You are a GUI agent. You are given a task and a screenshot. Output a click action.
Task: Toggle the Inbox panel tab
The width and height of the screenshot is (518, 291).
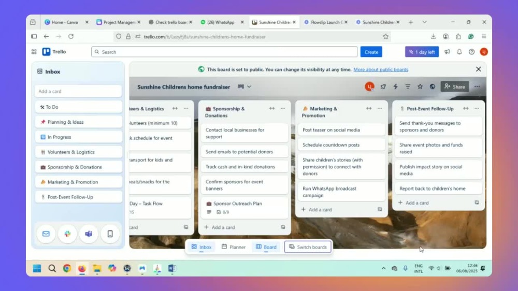pos(201,247)
